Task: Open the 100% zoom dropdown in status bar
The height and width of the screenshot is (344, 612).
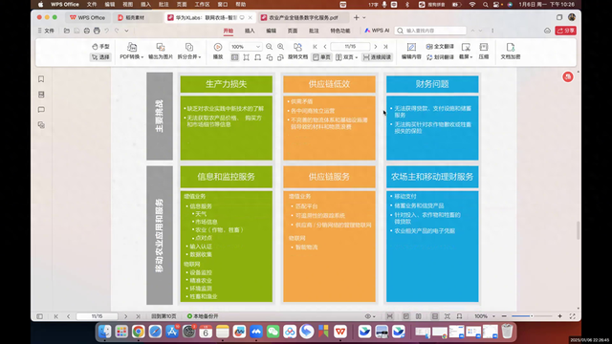Action: coord(493,316)
